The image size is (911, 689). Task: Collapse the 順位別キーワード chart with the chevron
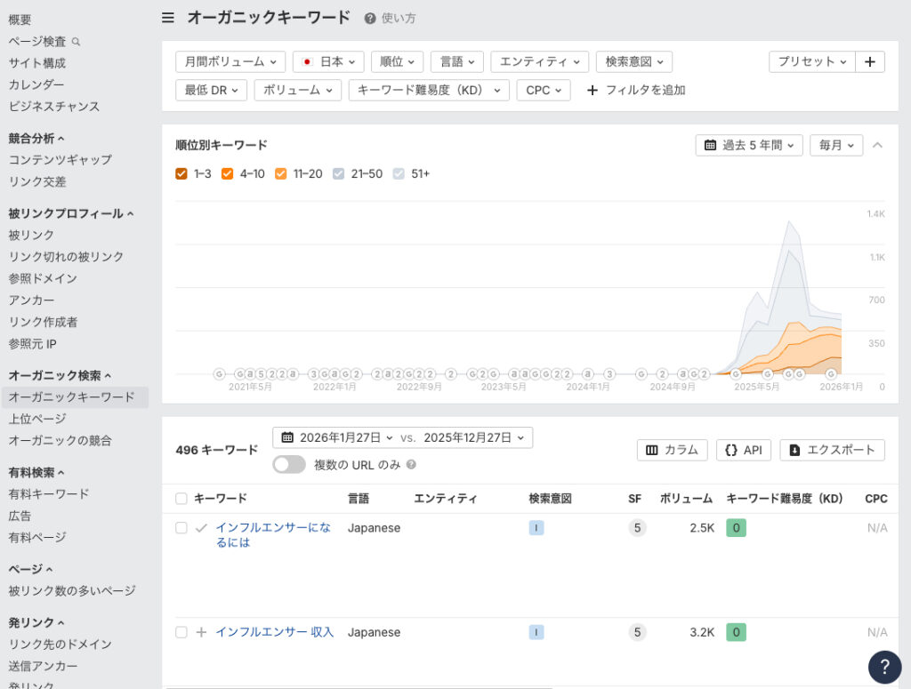[x=876, y=144]
